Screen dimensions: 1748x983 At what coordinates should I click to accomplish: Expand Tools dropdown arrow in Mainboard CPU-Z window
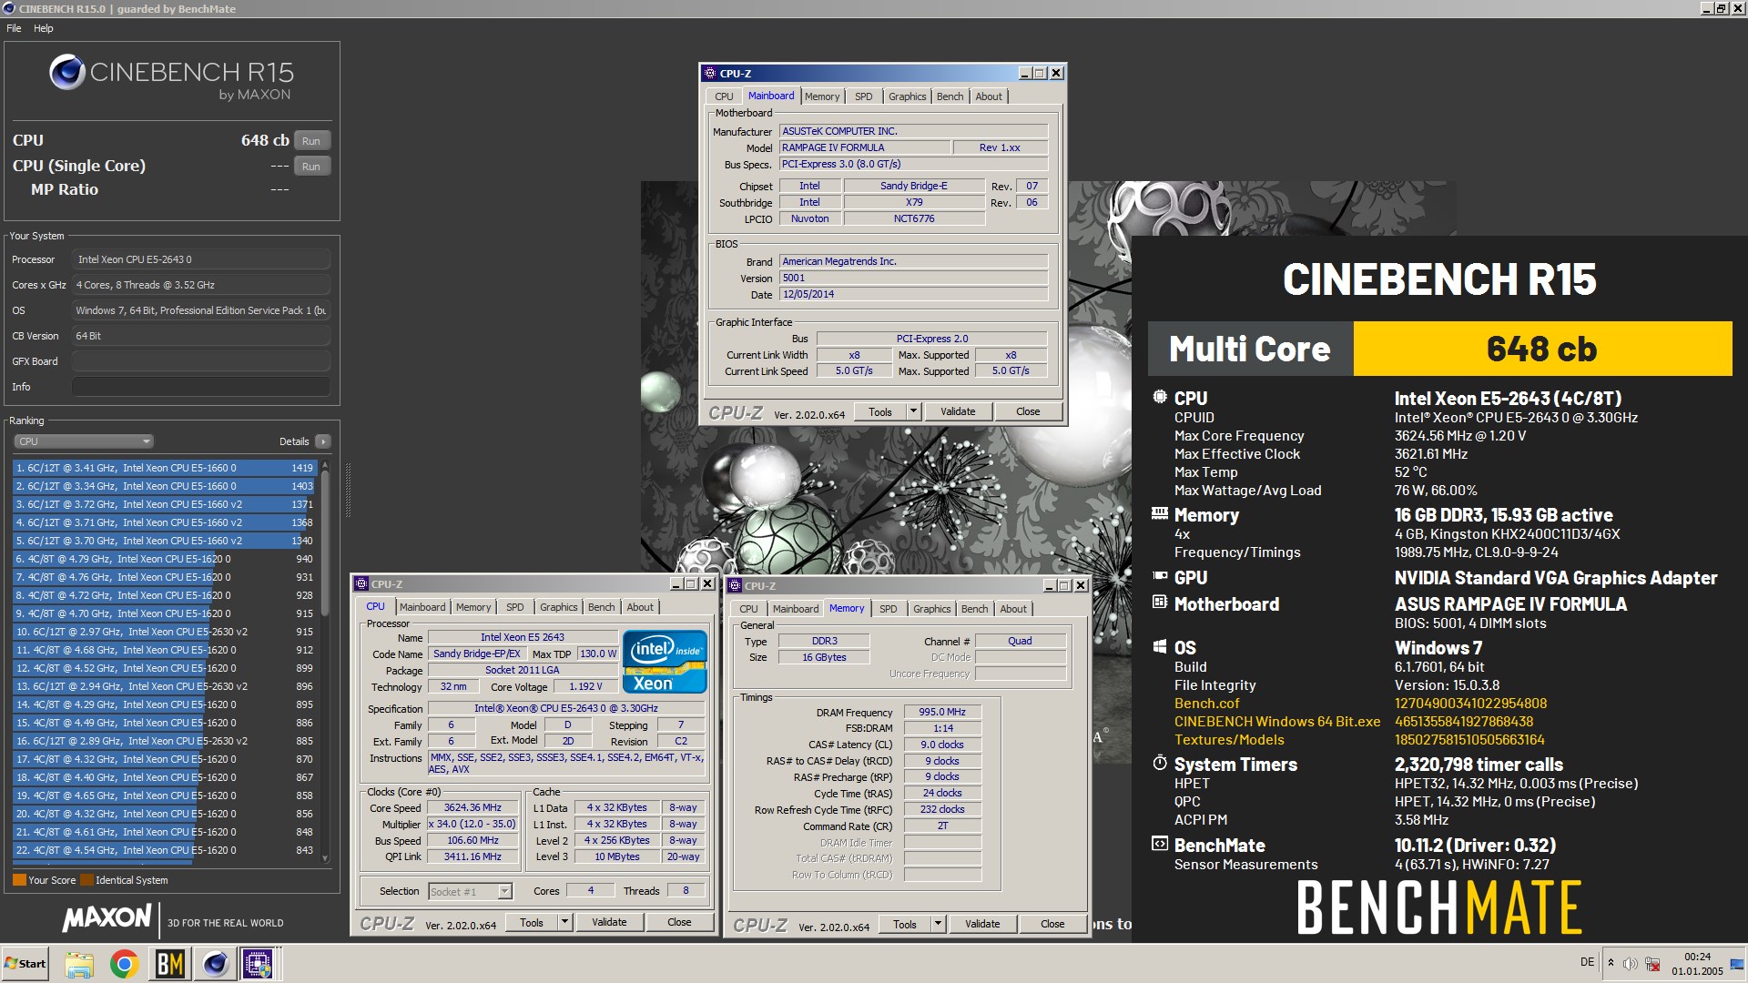pyautogui.click(x=913, y=412)
